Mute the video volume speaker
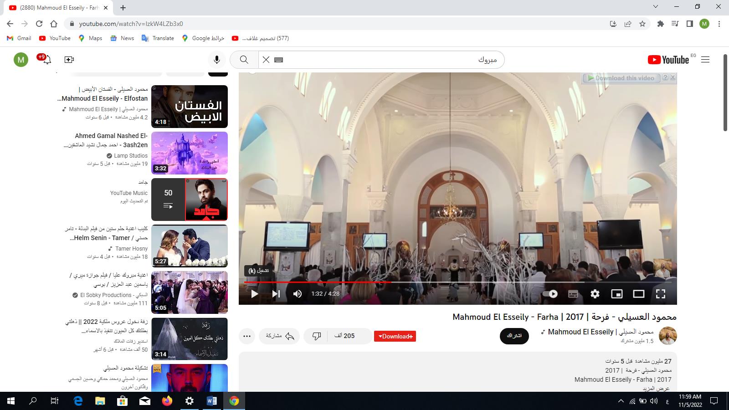729x410 pixels. coord(298,294)
